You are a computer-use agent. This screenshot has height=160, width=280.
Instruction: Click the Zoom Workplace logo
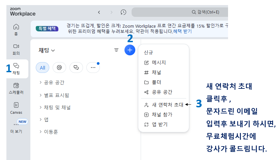coord(23,12)
